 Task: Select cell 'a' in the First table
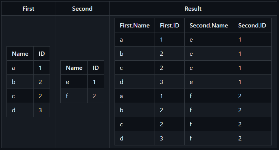[x=20, y=68]
